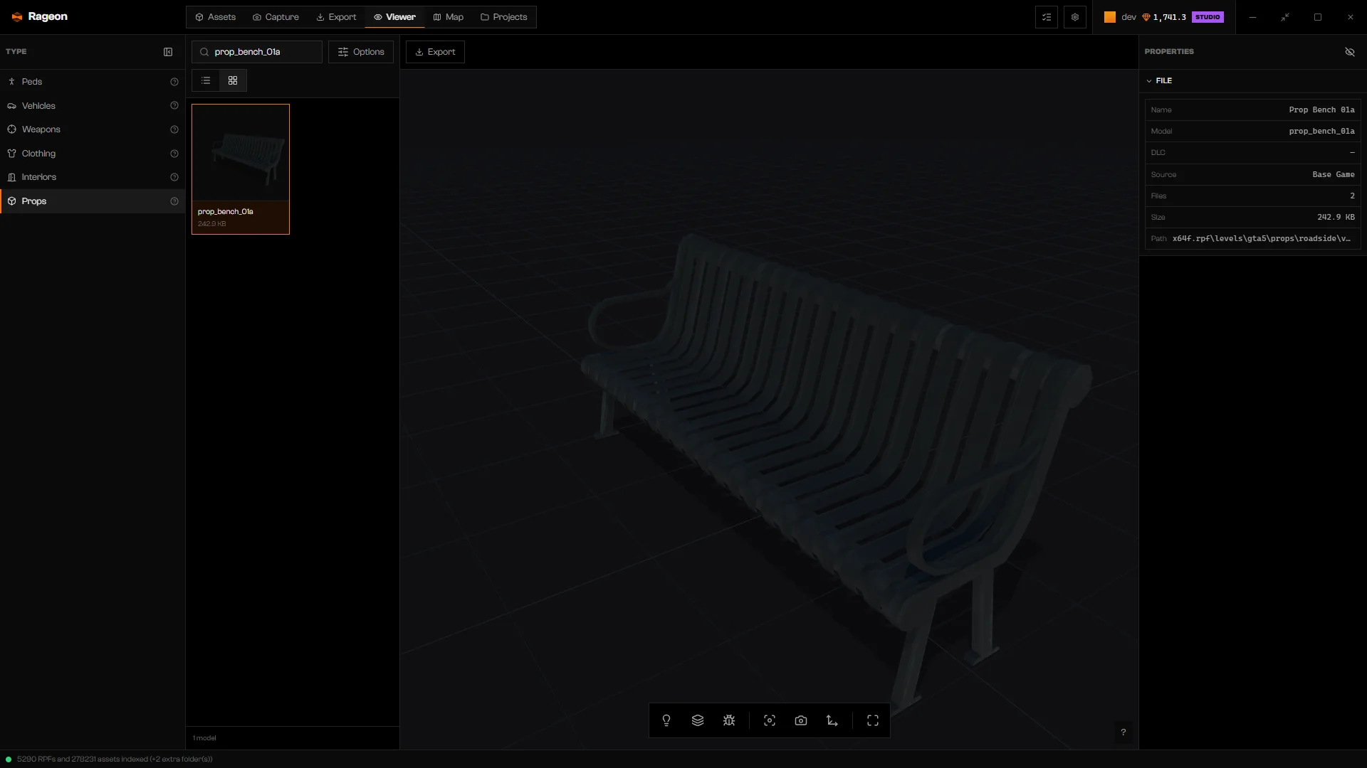
Task: Open the settings gear in title bar
Action: click(x=1075, y=17)
